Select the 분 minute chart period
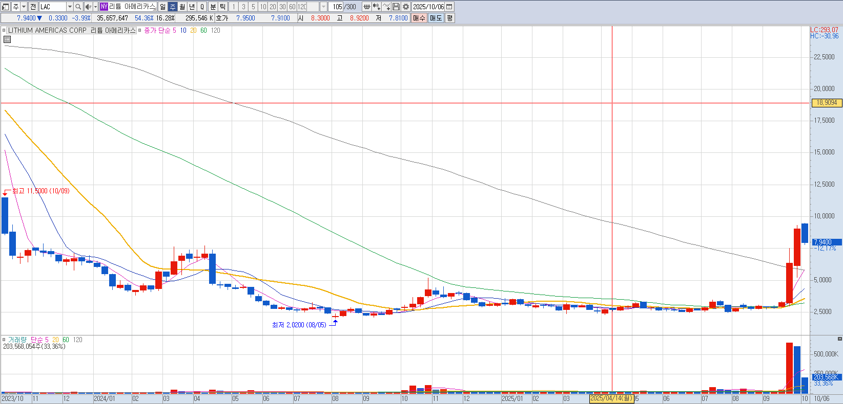The height and width of the screenshot is (404, 843). coord(213,7)
